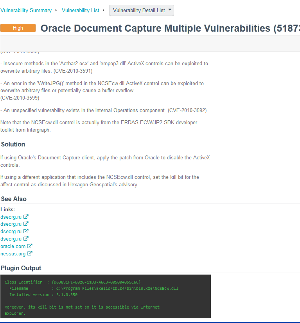Open the second dsecrg.ru link
The height and width of the screenshot is (323, 300).
[11, 224]
